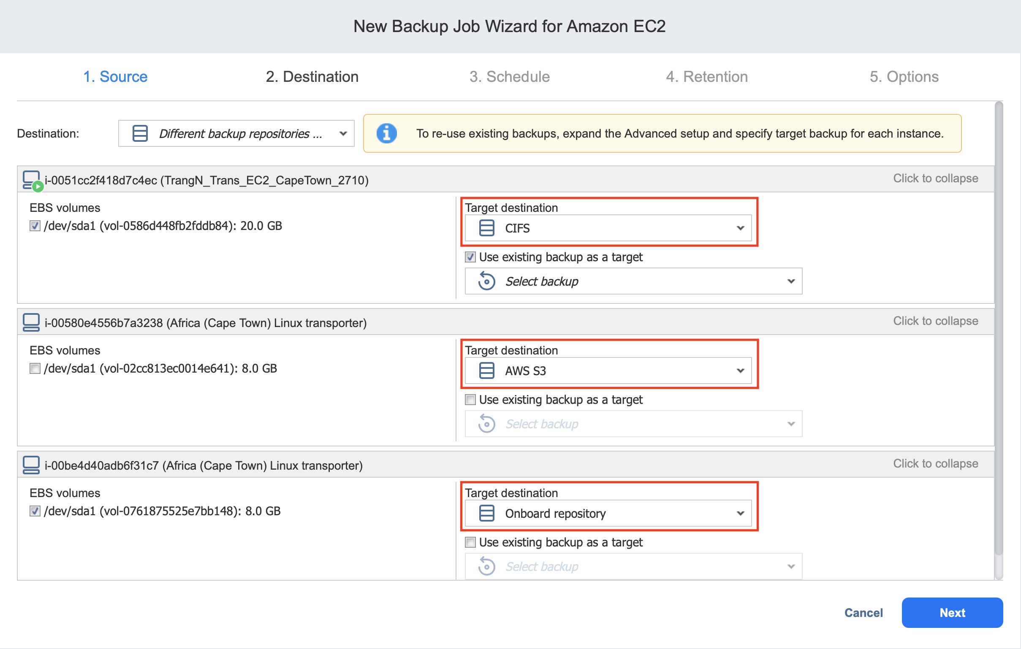The image size is (1021, 649).
Task: Click instance icon for i-00580e4556b7a3238
Action: click(x=31, y=322)
